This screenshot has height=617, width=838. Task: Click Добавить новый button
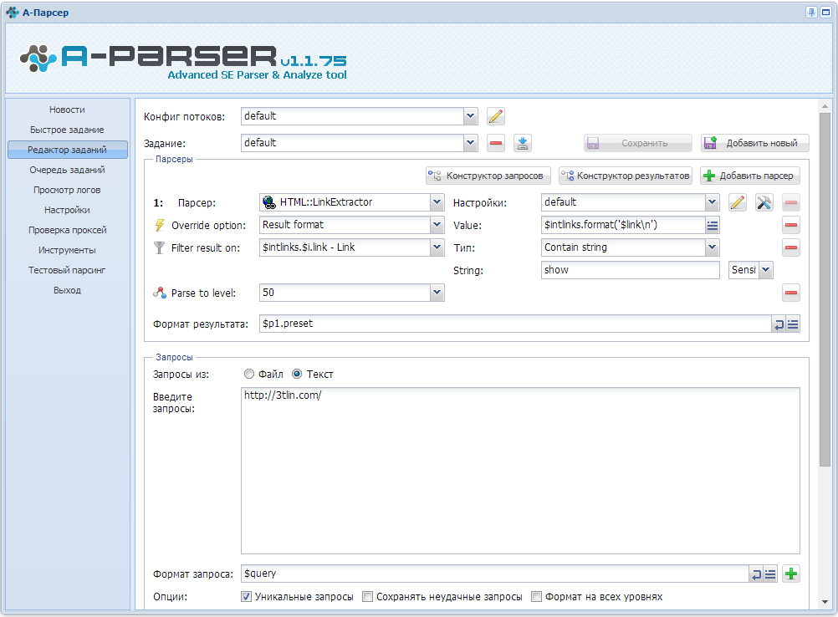pos(754,143)
